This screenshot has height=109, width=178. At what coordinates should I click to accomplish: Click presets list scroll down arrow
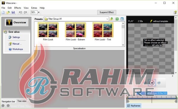[123, 45]
